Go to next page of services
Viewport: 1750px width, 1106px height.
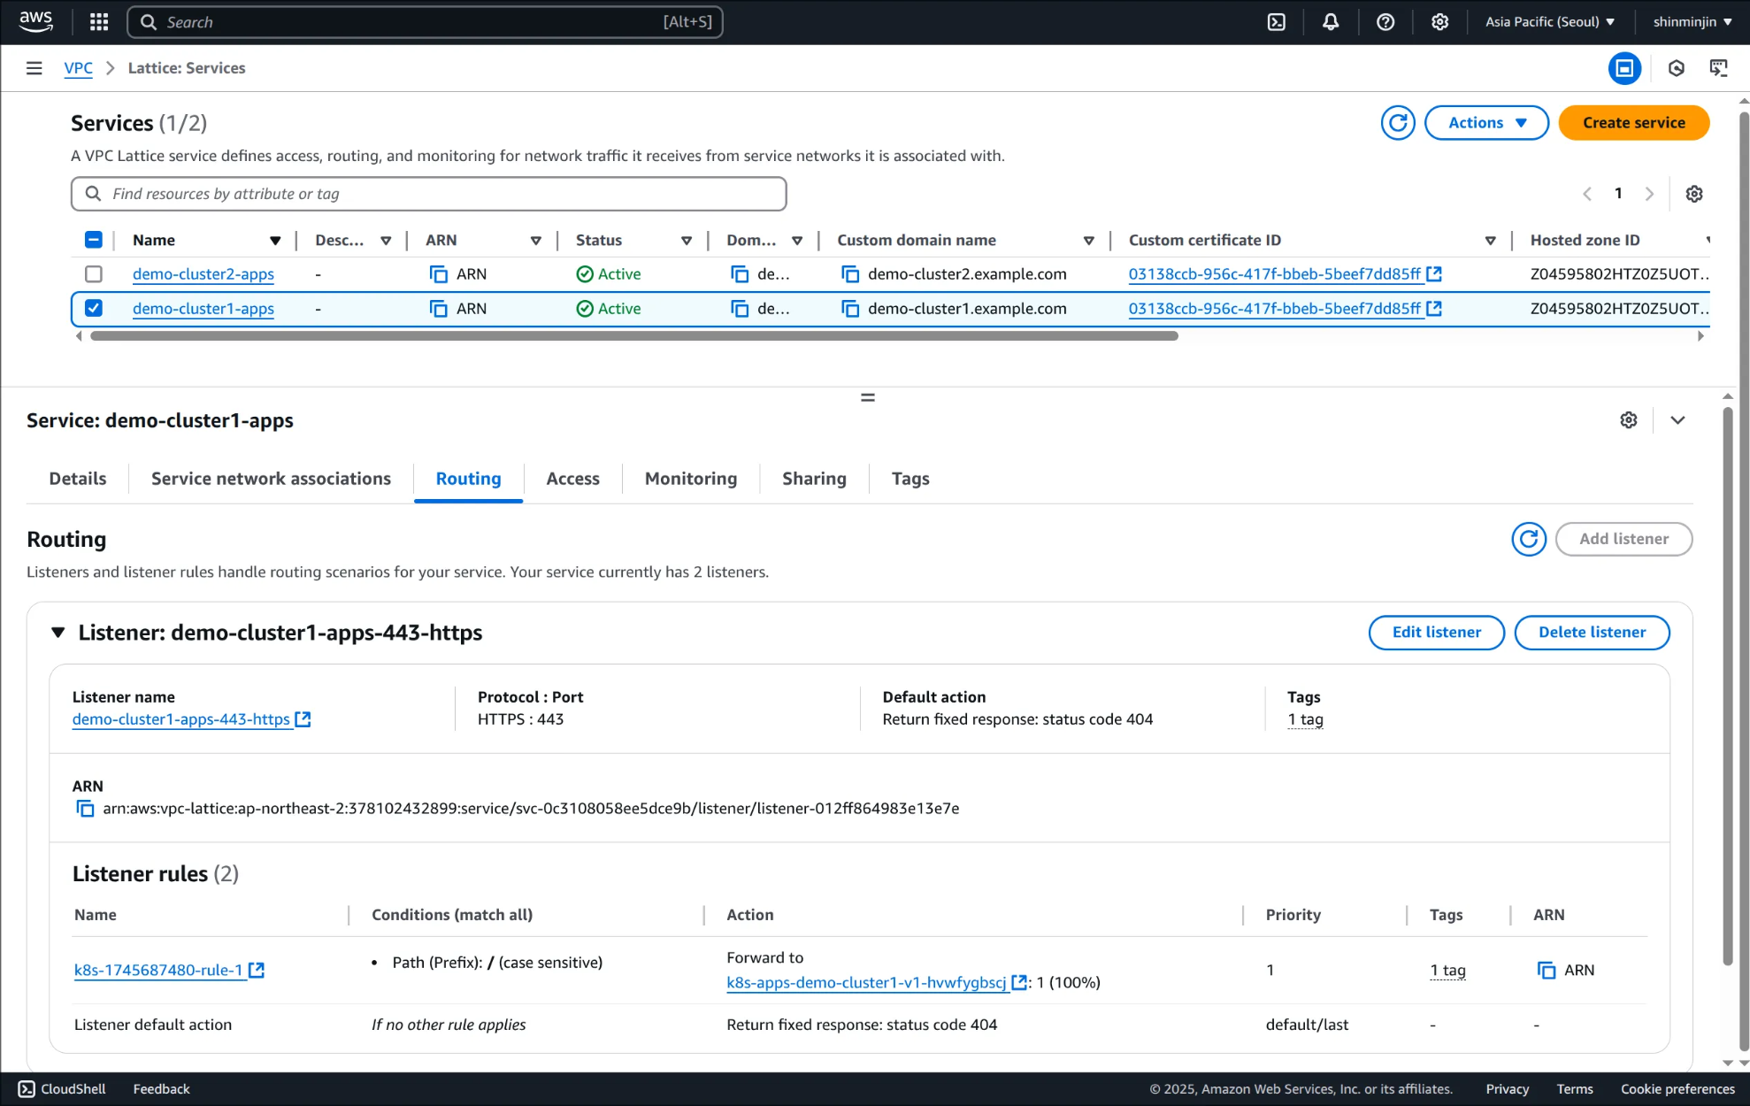[1649, 194]
